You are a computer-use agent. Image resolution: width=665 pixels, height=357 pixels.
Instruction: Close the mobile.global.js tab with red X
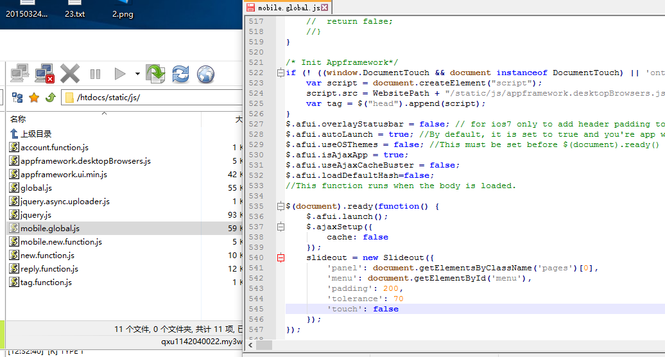click(324, 7)
